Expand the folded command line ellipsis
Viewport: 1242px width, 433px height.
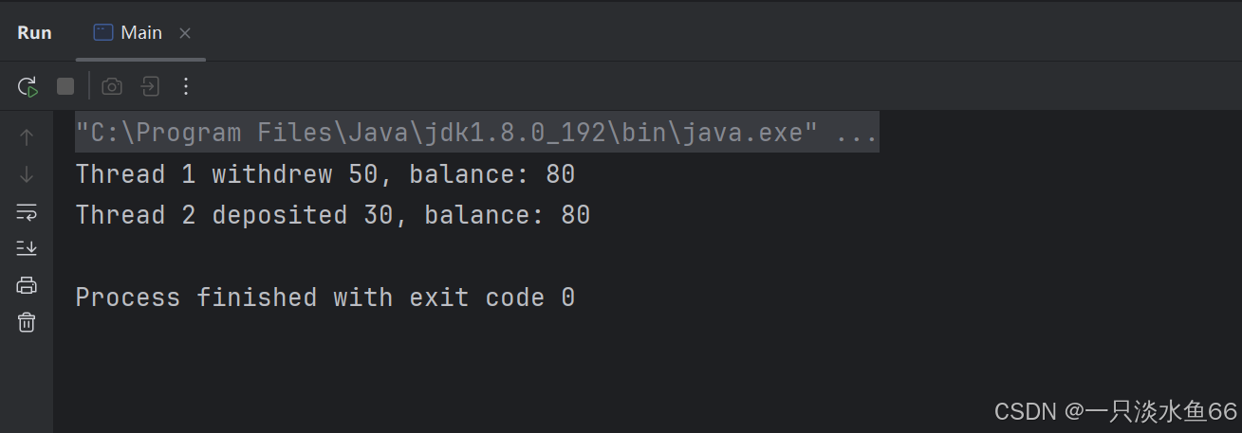[856, 134]
